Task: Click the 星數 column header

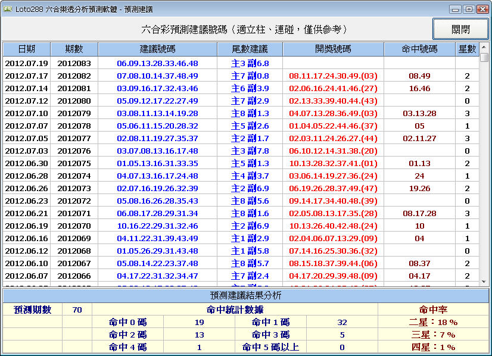Action: pyautogui.click(x=467, y=49)
